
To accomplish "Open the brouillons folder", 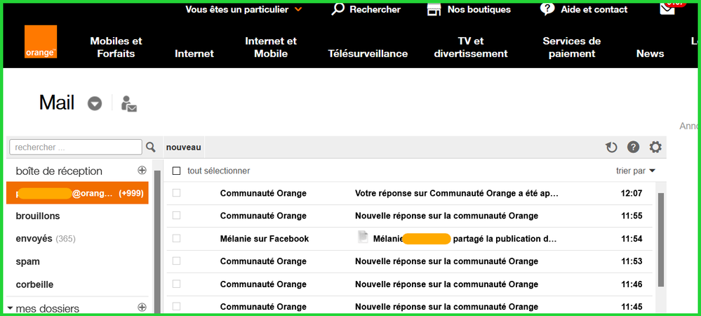I will click(x=38, y=216).
